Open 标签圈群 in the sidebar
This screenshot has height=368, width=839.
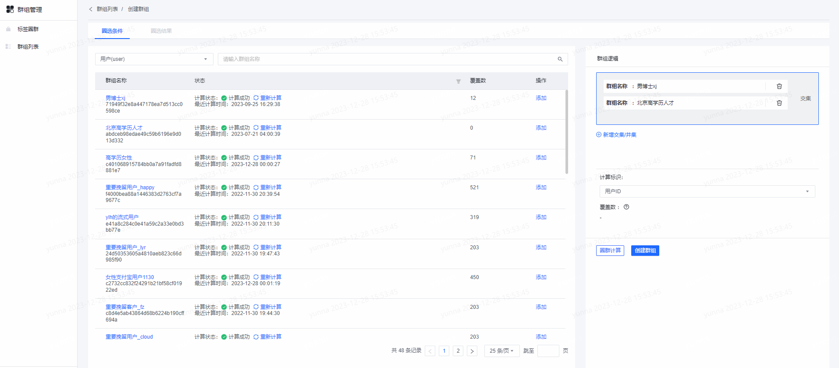[x=28, y=29]
